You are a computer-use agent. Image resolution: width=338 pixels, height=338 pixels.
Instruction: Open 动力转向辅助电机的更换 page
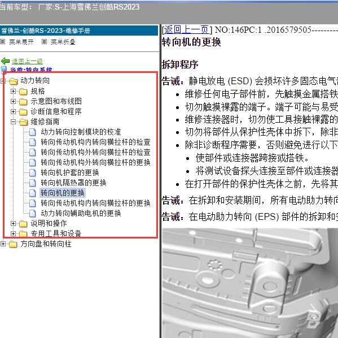point(81,213)
